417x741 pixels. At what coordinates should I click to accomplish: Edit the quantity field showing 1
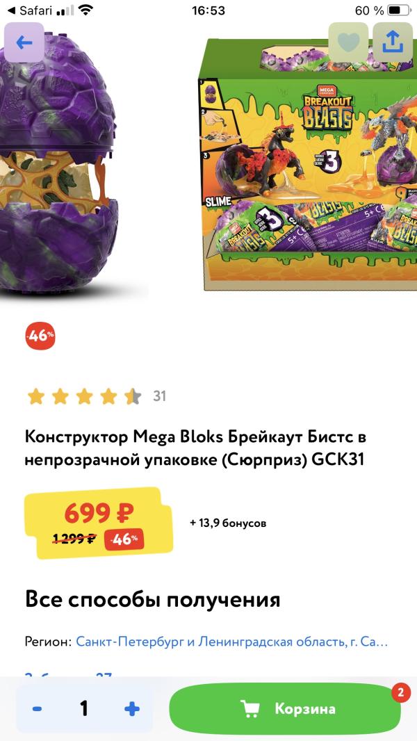[84, 708]
